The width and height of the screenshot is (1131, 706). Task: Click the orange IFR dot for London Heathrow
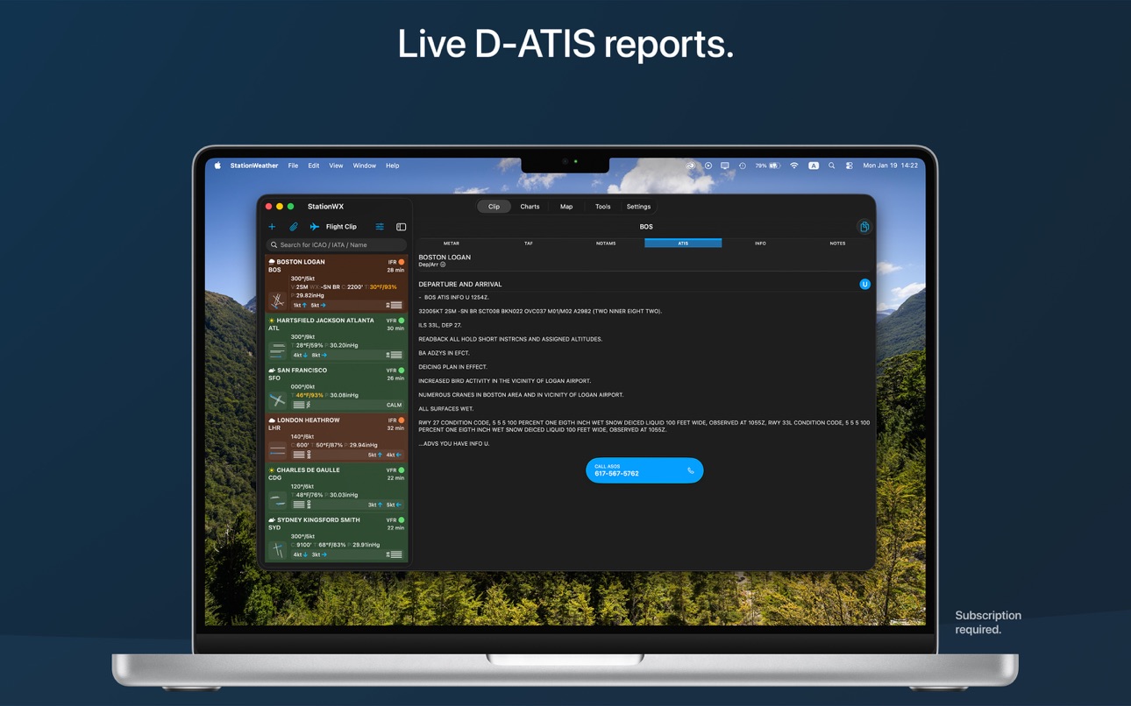pyautogui.click(x=402, y=420)
